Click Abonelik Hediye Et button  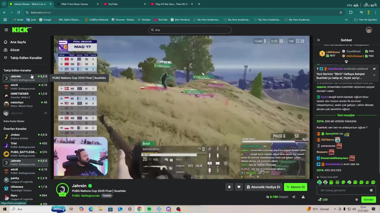tap(263, 187)
